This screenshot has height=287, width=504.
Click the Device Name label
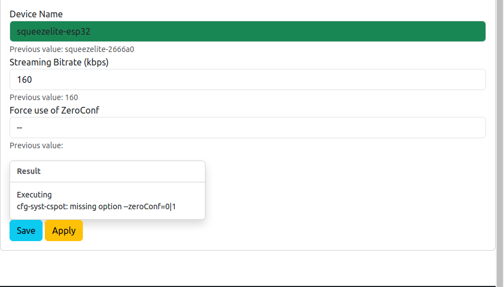[36, 14]
